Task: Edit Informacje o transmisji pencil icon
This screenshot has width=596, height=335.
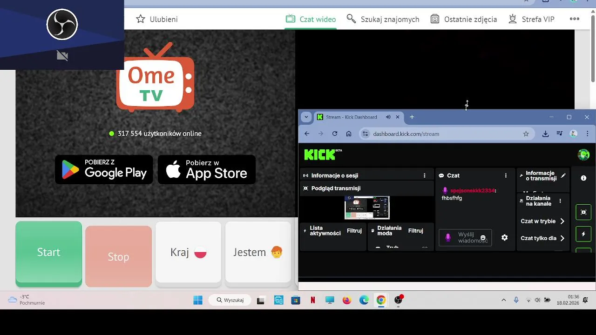Action: tap(563, 175)
